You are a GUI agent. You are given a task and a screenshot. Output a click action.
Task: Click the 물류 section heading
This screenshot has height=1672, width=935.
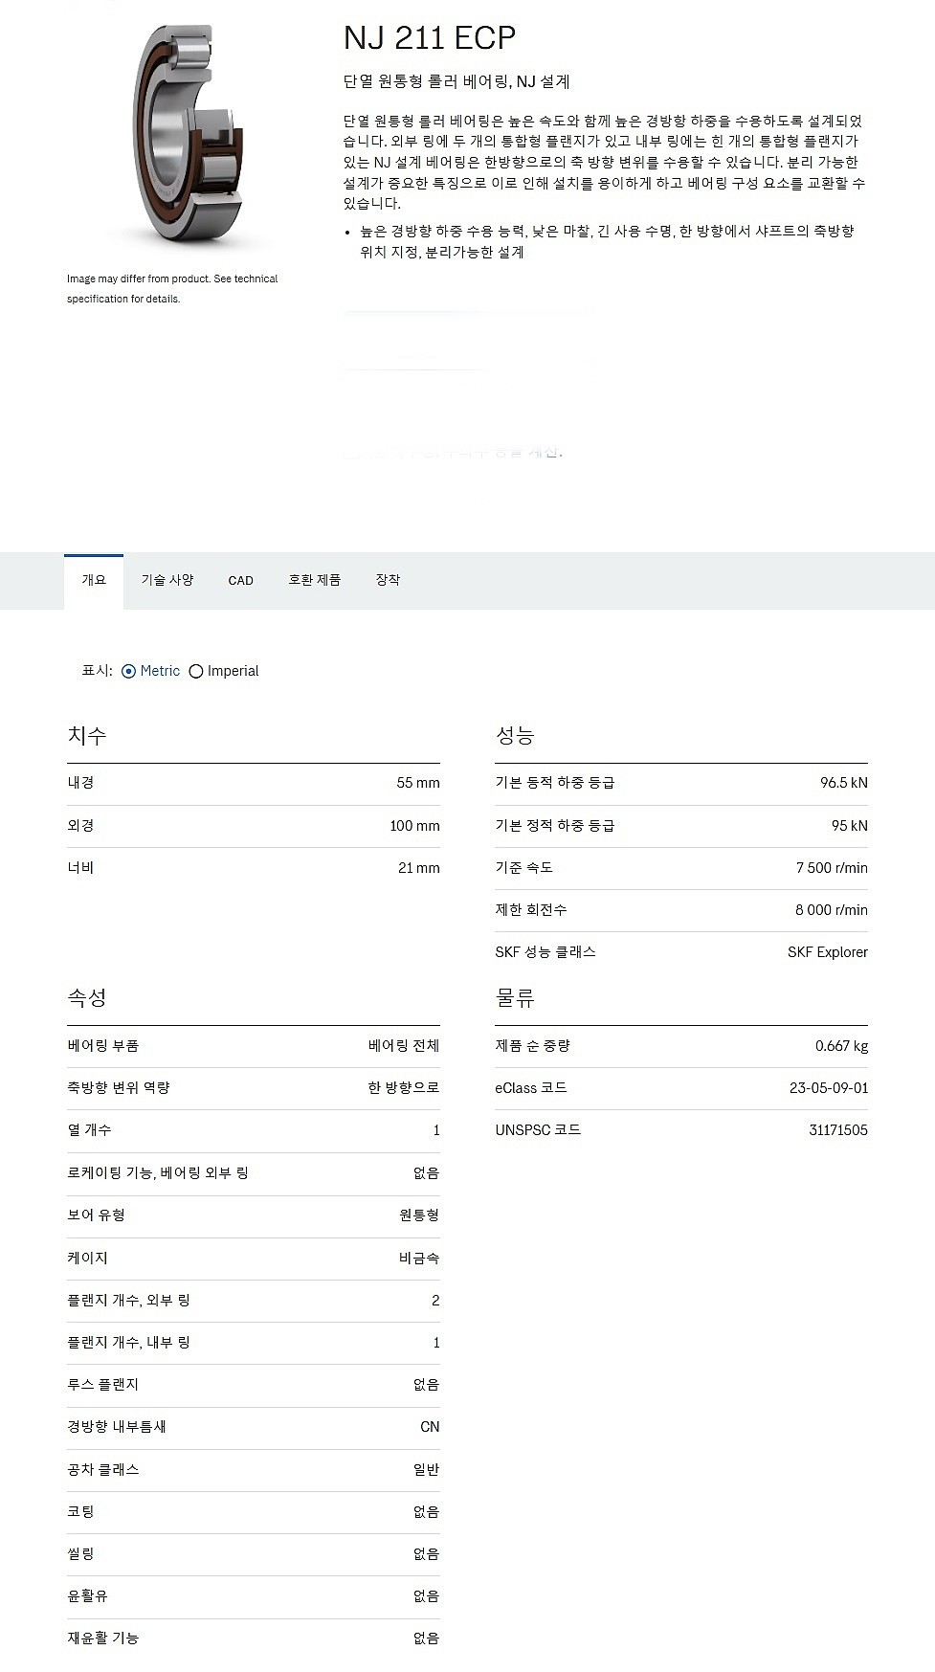point(515,997)
